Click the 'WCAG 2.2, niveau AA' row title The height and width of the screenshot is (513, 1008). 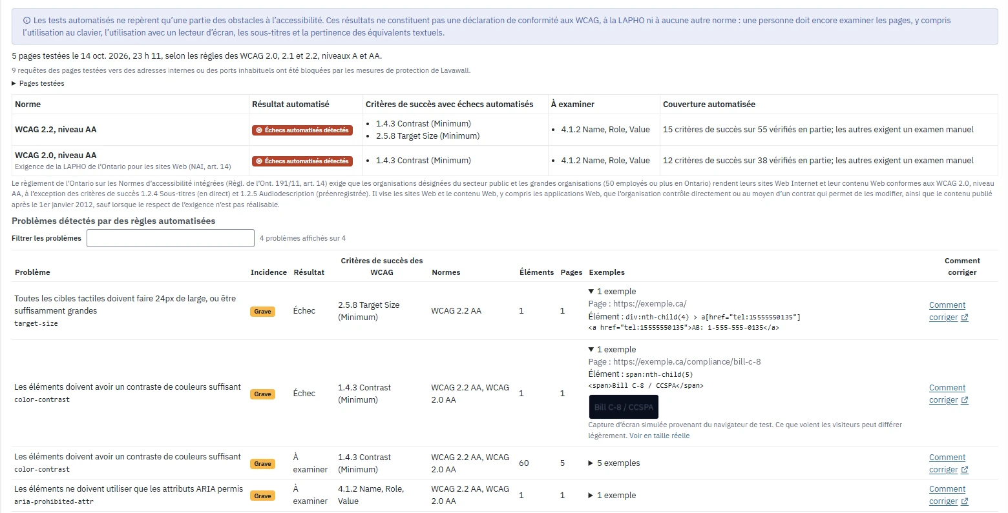[x=56, y=130]
